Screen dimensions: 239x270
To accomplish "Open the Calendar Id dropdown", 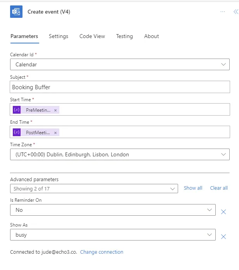I will pos(120,64).
